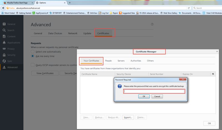
Task: Open Most Visited bookmarks folder
Action: (8, 13)
